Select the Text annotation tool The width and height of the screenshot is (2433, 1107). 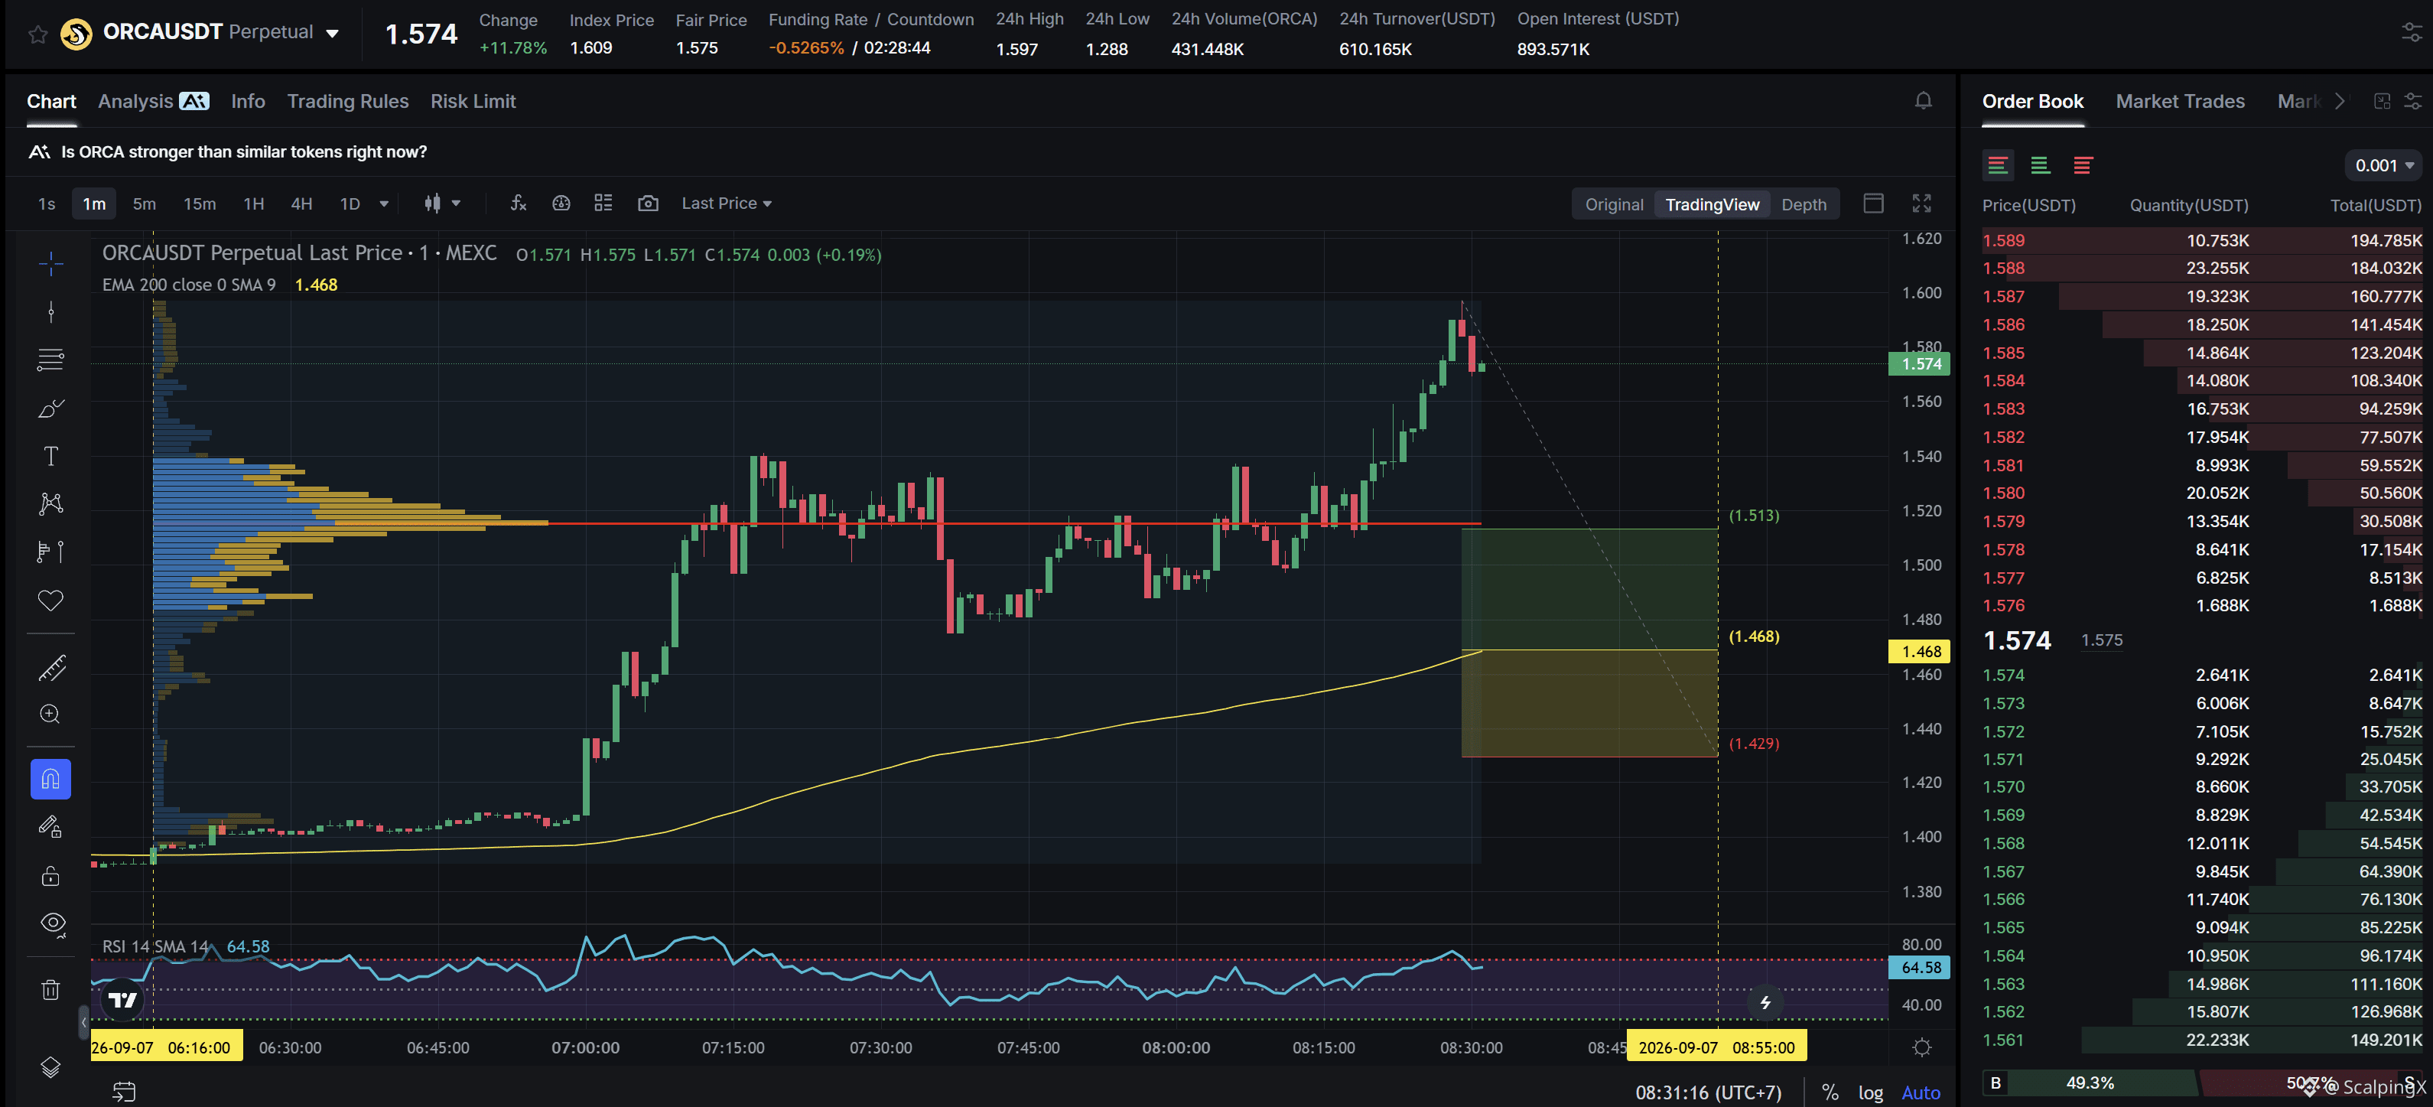pos(51,456)
